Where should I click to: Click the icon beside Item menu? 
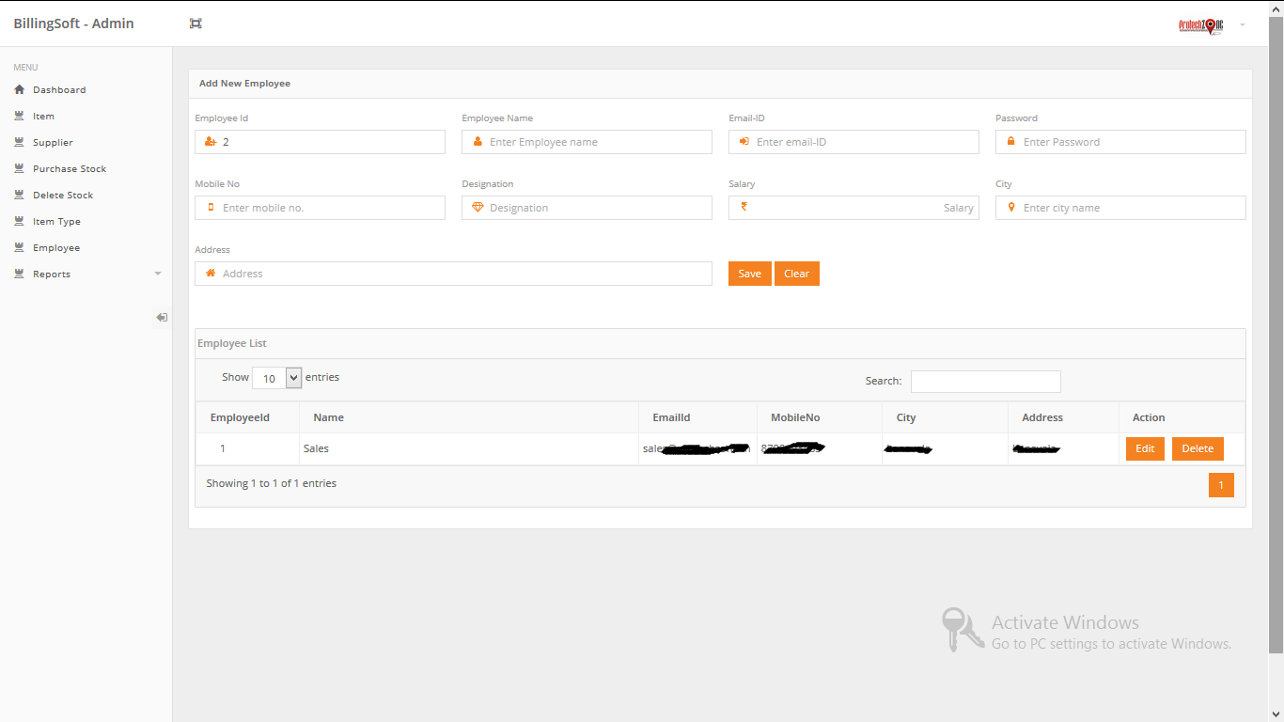pos(19,116)
